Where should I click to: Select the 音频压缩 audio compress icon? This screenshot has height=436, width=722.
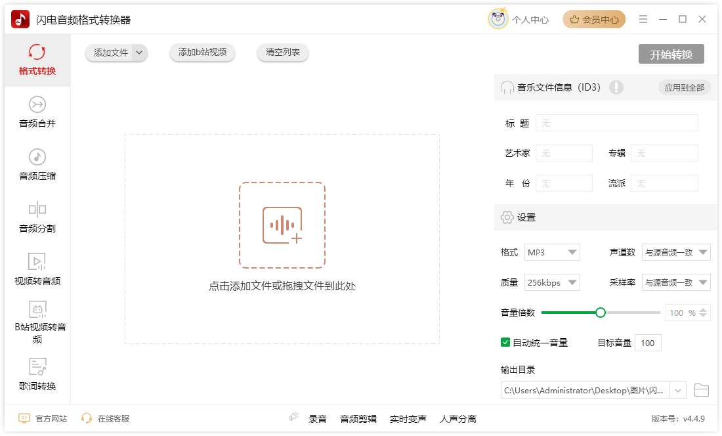pyautogui.click(x=37, y=158)
